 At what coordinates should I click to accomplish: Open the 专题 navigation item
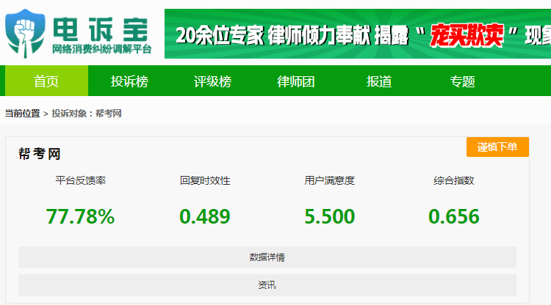pos(462,81)
